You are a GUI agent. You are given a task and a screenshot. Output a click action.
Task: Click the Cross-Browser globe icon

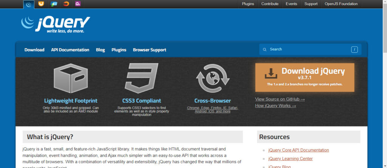click(x=213, y=78)
